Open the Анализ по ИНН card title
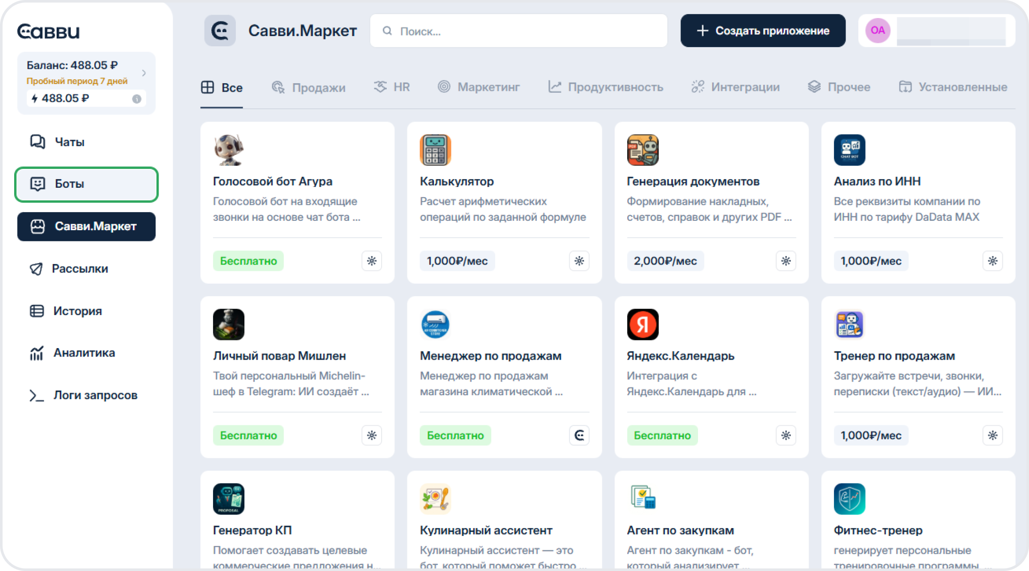Screen dimensions: 1029x571 (x=877, y=181)
